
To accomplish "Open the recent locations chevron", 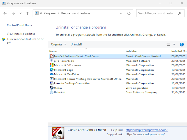I will coord(21,13).
